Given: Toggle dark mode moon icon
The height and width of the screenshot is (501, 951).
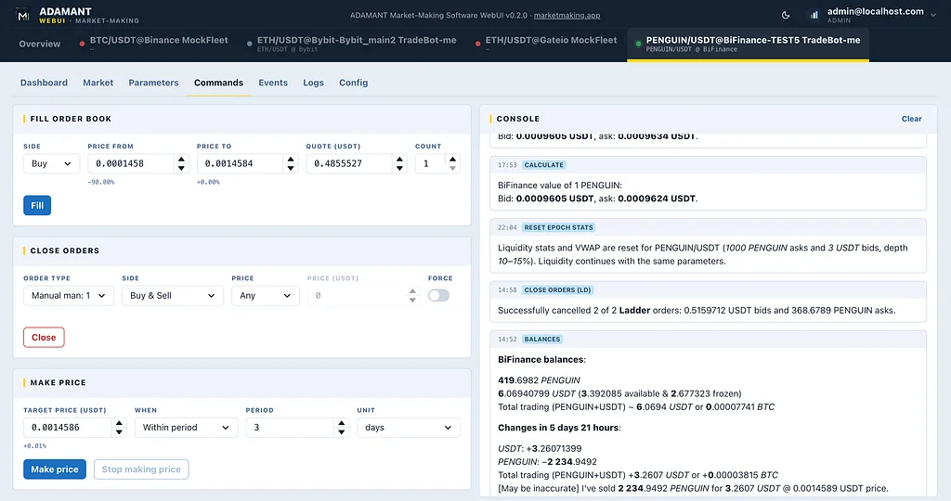Looking at the screenshot, I should (786, 15).
